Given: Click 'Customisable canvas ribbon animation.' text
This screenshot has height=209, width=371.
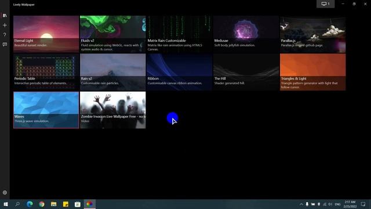Looking at the screenshot, I should click(x=175, y=83).
